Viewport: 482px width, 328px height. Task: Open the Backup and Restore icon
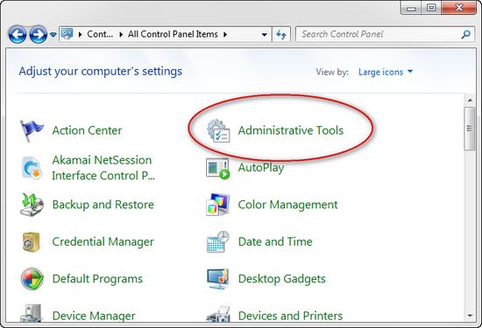coord(32,205)
